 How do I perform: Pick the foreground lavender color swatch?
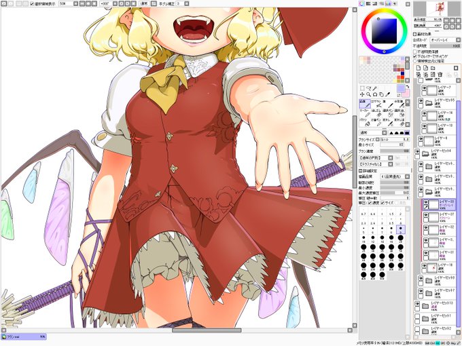click(x=400, y=88)
